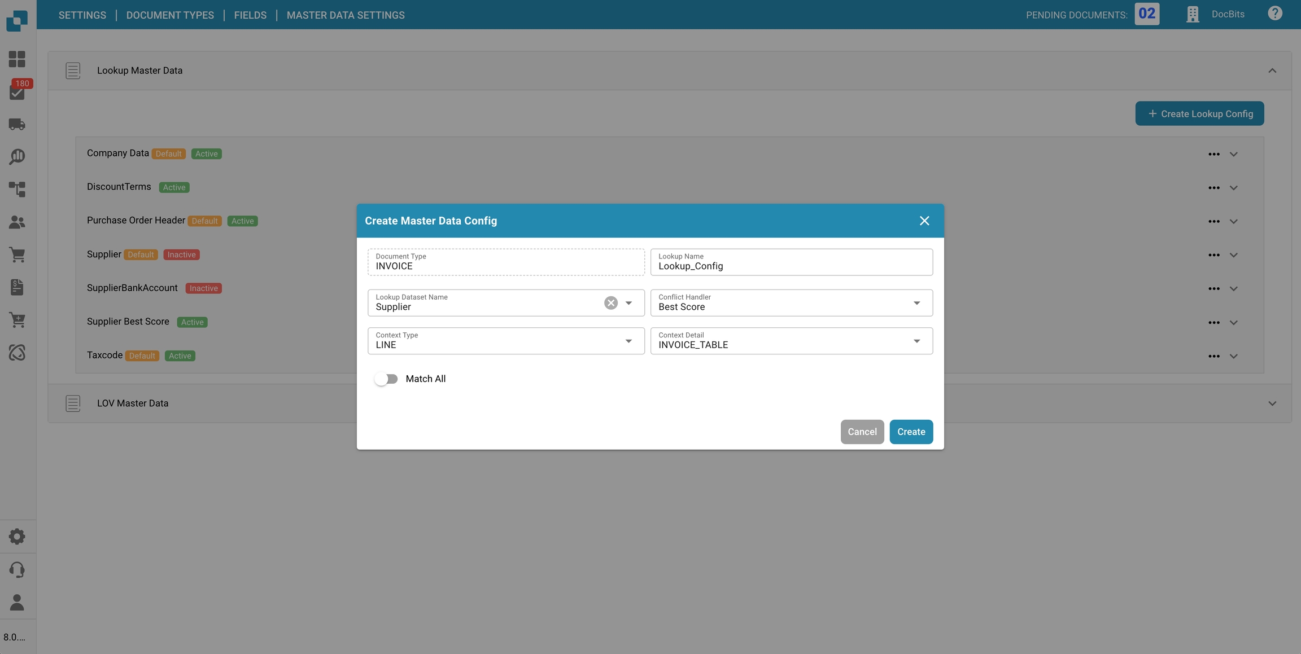Toggle the Match All switch
This screenshot has width=1301, height=654.
(x=386, y=379)
